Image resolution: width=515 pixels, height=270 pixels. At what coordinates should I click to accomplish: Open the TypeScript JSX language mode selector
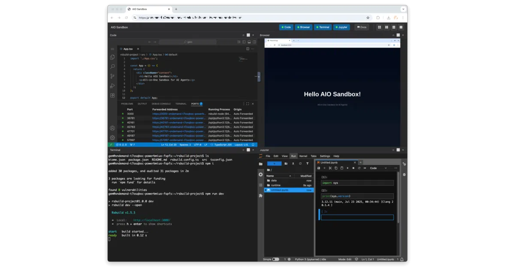point(223,145)
